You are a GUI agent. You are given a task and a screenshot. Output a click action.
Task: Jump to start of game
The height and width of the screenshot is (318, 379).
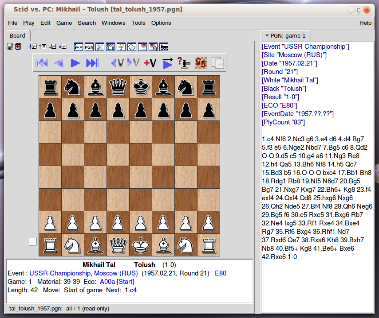[42, 63]
